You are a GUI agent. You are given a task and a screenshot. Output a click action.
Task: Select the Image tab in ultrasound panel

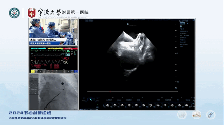[182, 23]
